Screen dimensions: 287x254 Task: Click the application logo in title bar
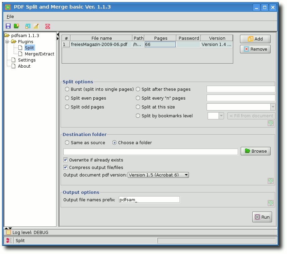8,7
